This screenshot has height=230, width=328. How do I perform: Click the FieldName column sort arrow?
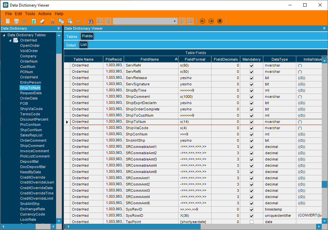(176, 59)
